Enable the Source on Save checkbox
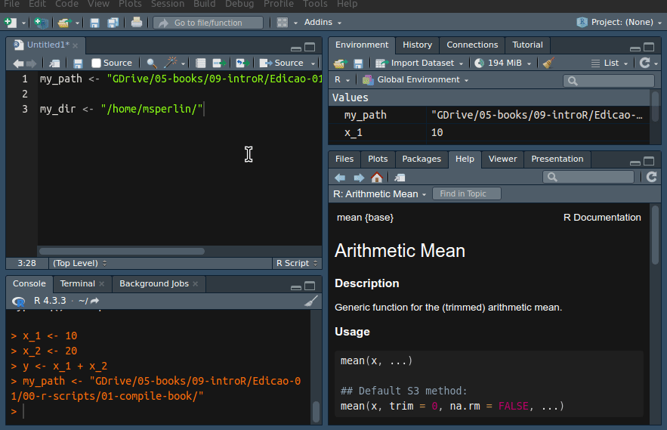Screen dimensions: 667x430 pyautogui.click(x=96, y=63)
